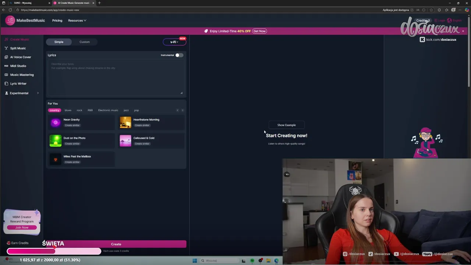The height and width of the screenshot is (265, 471).
Task: Click the Login link
Action: (440, 21)
